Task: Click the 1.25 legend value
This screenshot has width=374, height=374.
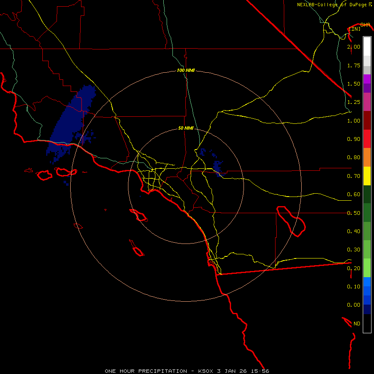Action: (354, 102)
